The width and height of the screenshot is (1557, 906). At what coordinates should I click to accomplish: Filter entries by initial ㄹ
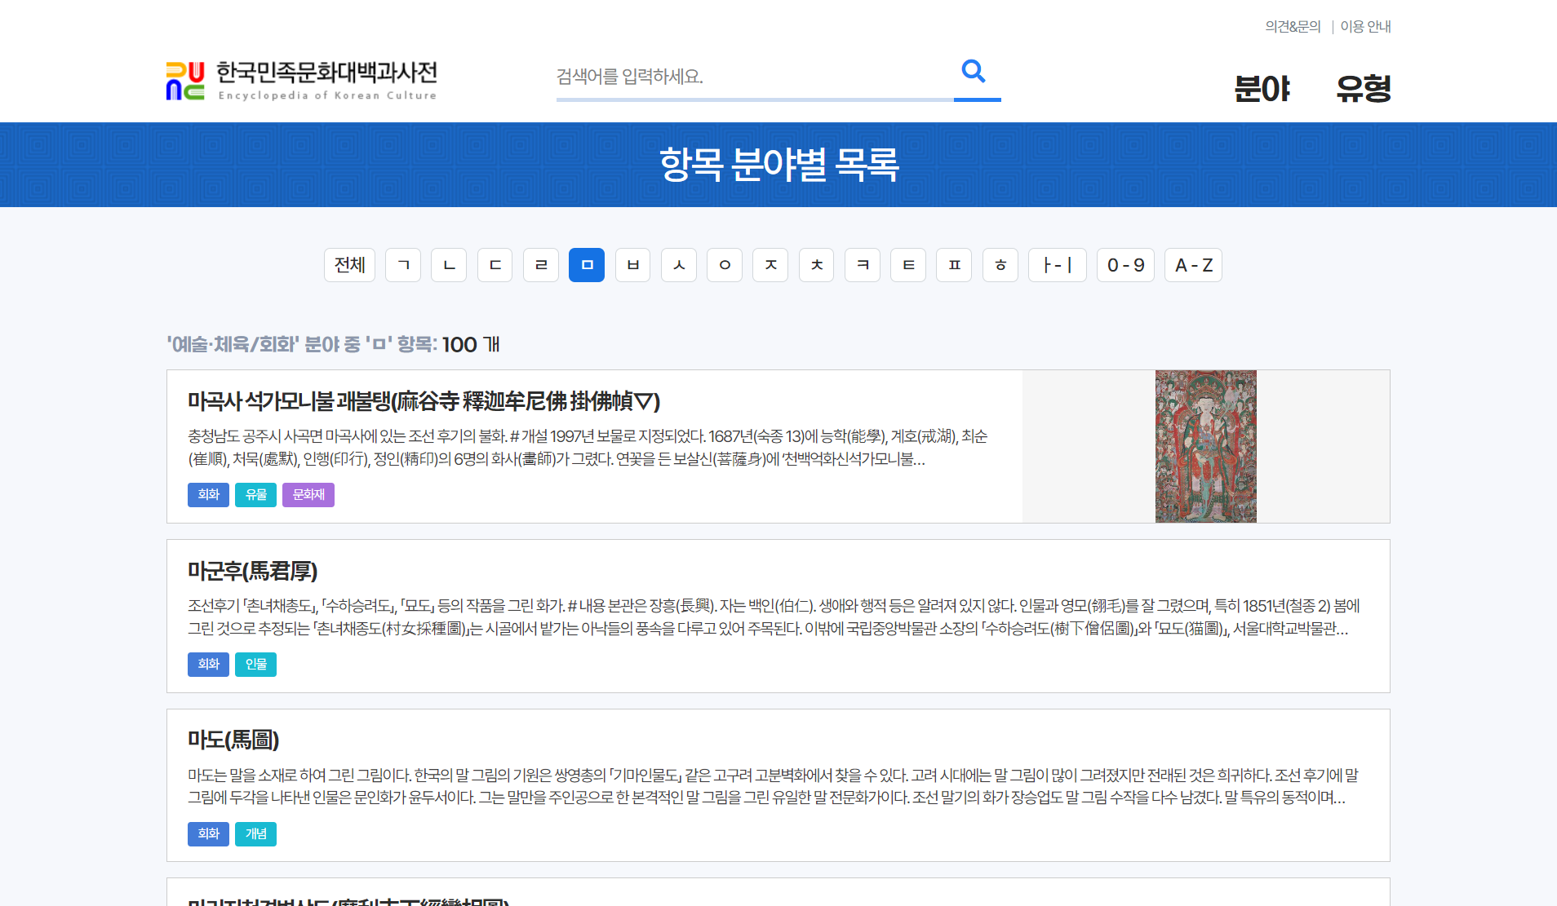[x=541, y=265]
